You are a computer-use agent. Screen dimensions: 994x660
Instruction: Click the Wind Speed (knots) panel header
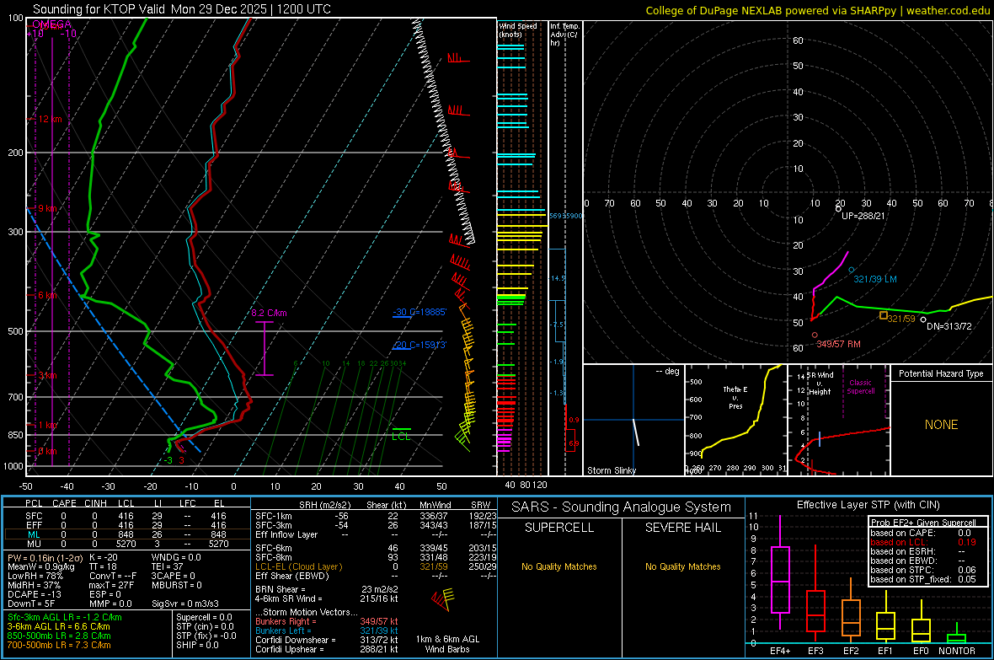518,30
